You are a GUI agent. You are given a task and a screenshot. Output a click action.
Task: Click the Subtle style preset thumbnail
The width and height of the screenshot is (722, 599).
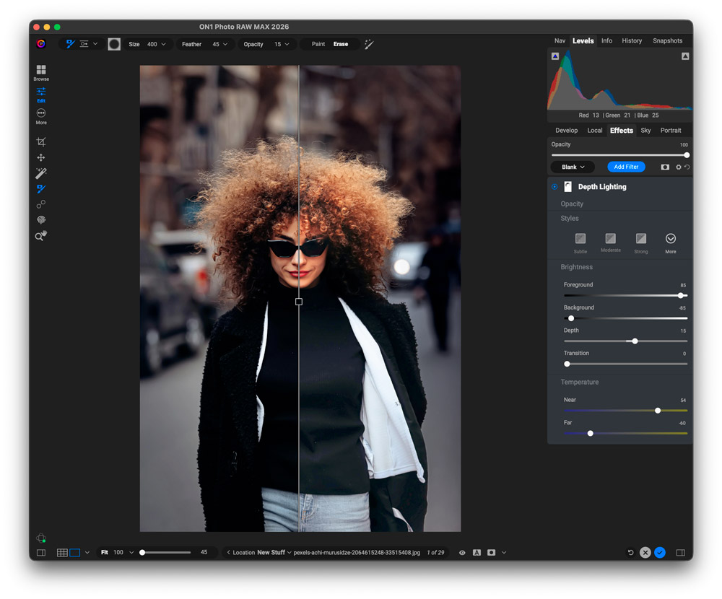click(x=580, y=239)
